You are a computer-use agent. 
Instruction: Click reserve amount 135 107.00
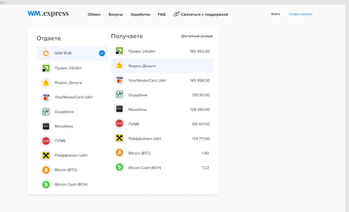click(201, 124)
